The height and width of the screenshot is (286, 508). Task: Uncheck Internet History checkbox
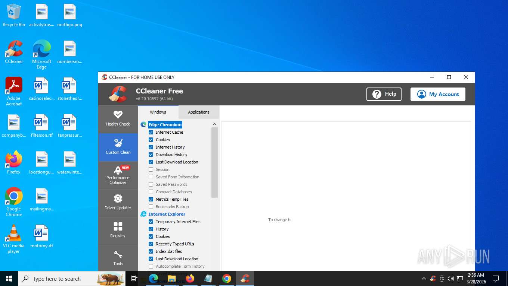coord(151,147)
